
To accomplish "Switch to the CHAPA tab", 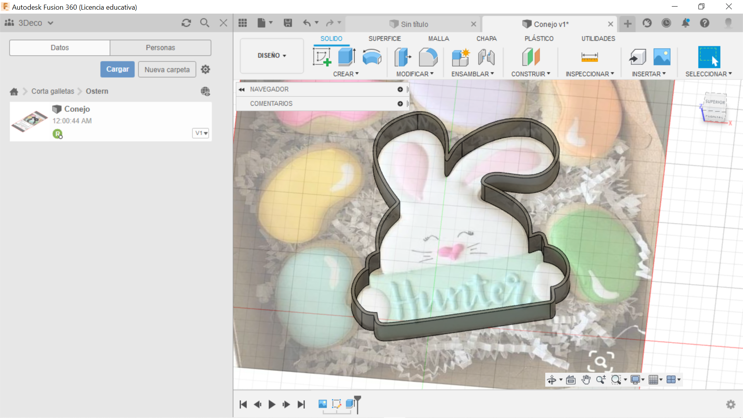I will tap(486, 39).
